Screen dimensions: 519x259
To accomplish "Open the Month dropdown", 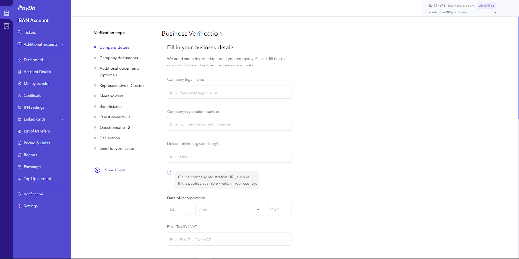I will pyautogui.click(x=229, y=209).
